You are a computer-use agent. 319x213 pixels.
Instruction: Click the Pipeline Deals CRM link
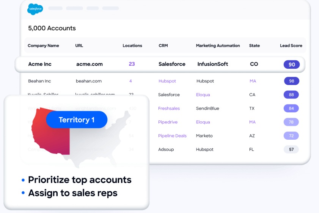[172, 136]
